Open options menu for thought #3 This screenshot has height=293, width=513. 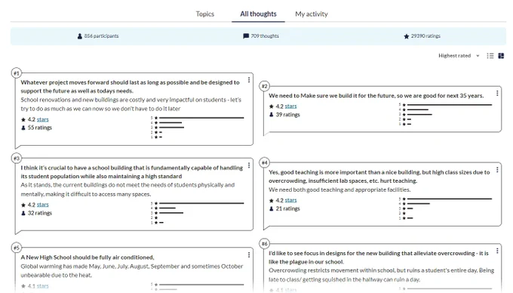[x=249, y=165]
